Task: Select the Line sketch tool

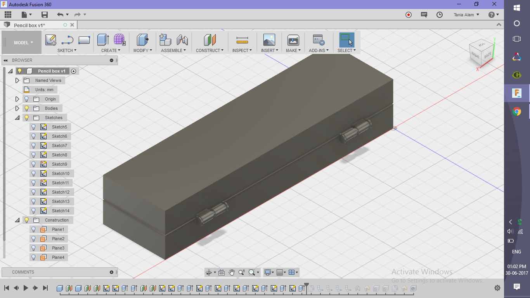Action: pos(68,40)
